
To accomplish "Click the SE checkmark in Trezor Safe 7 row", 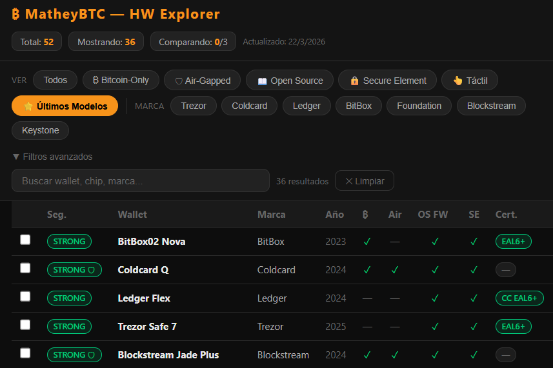I will coord(474,327).
